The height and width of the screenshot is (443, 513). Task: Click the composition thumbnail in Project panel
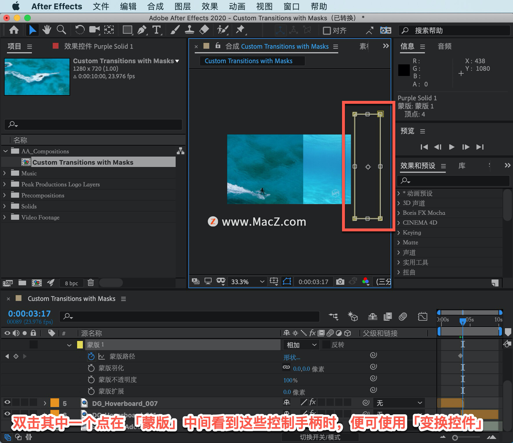point(37,77)
